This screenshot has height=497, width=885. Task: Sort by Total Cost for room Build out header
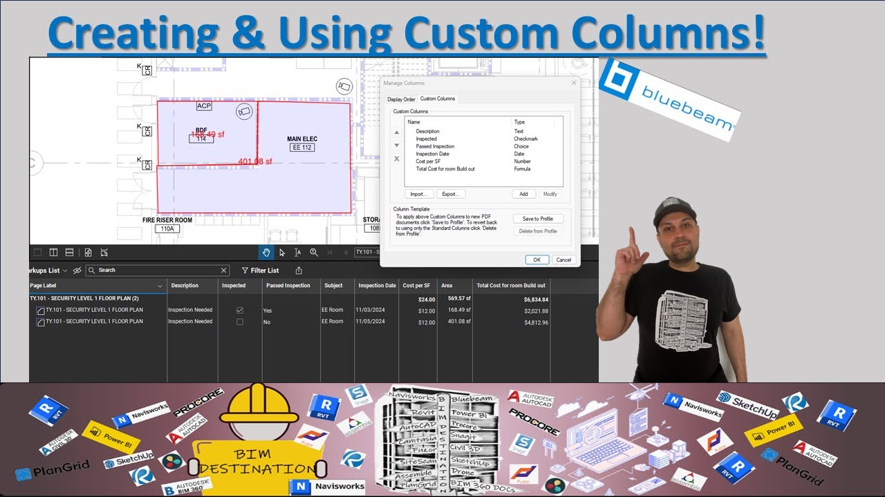[x=511, y=286]
